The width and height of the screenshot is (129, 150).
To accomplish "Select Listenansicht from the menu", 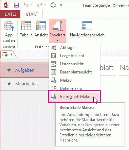I will pos(74,64).
